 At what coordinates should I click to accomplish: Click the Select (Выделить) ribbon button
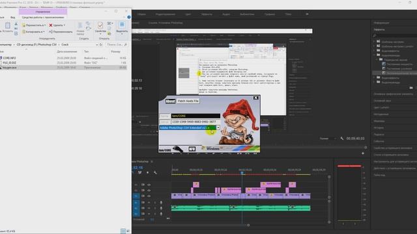click(122, 27)
